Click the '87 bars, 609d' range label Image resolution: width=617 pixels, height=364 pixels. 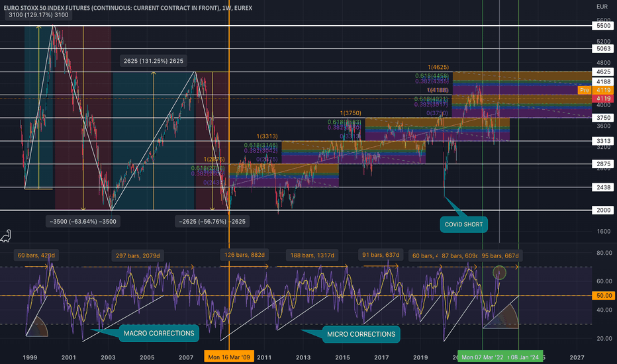click(x=459, y=255)
